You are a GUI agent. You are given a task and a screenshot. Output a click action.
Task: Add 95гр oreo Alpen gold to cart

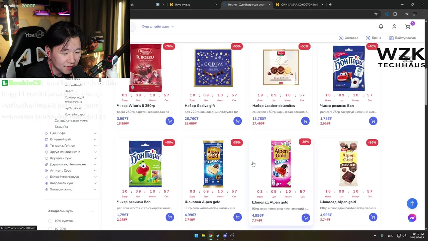pos(237,217)
